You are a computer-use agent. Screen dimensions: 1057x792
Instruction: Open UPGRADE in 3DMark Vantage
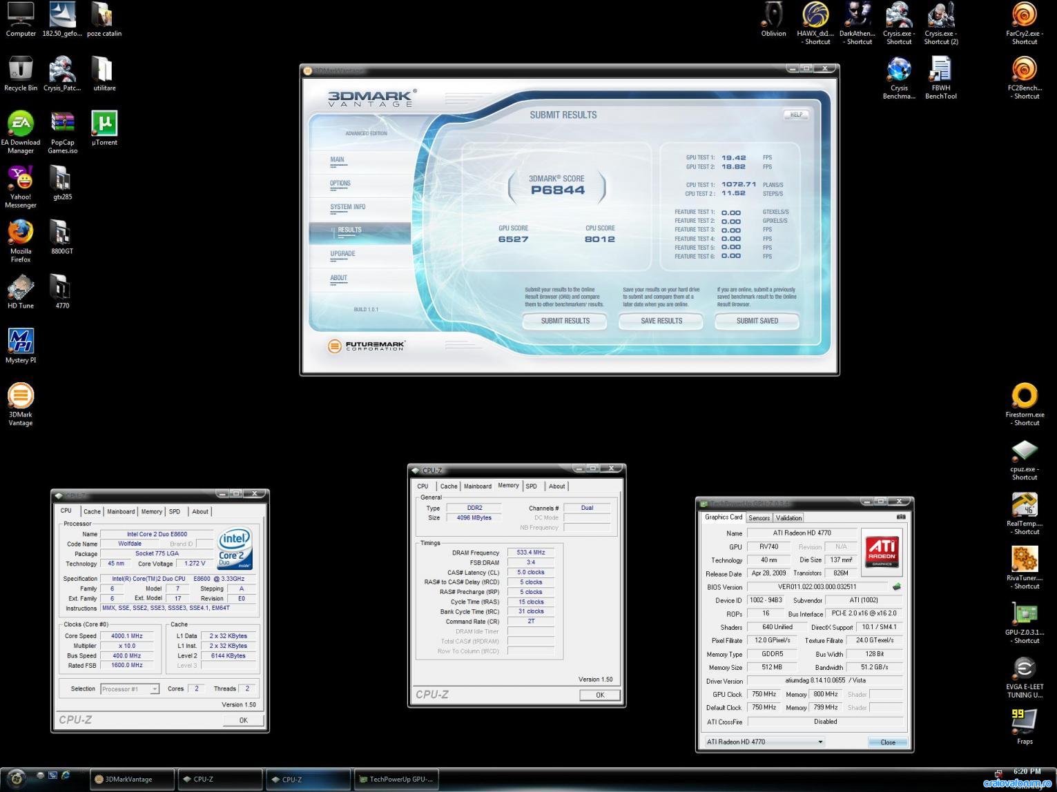(342, 254)
